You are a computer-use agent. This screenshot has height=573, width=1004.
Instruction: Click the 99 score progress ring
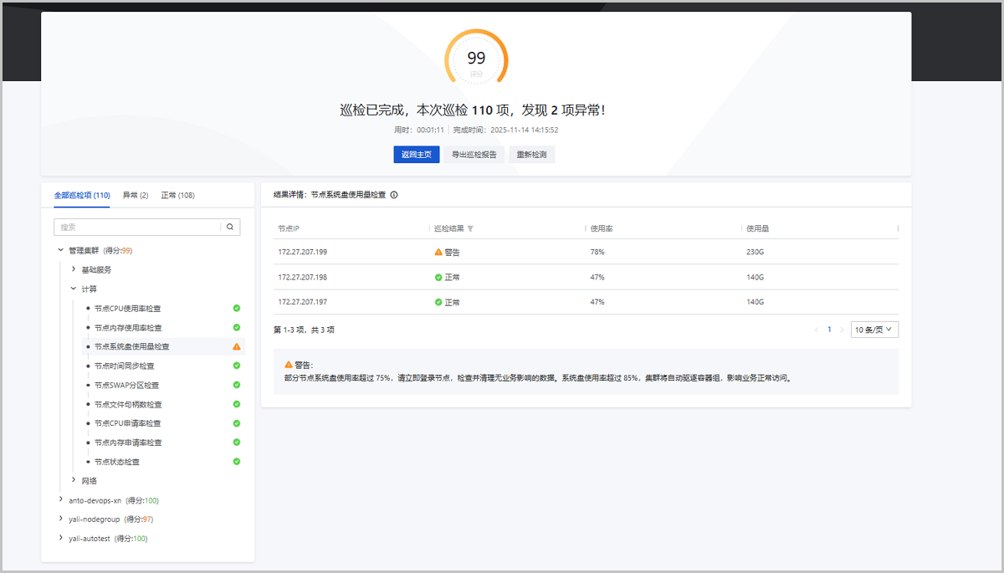coord(476,59)
